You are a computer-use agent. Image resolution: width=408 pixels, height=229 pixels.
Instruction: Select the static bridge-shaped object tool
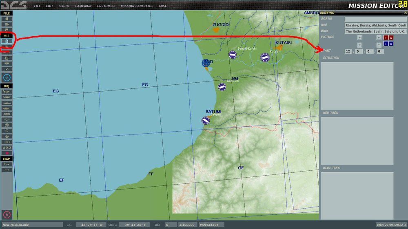7,114
